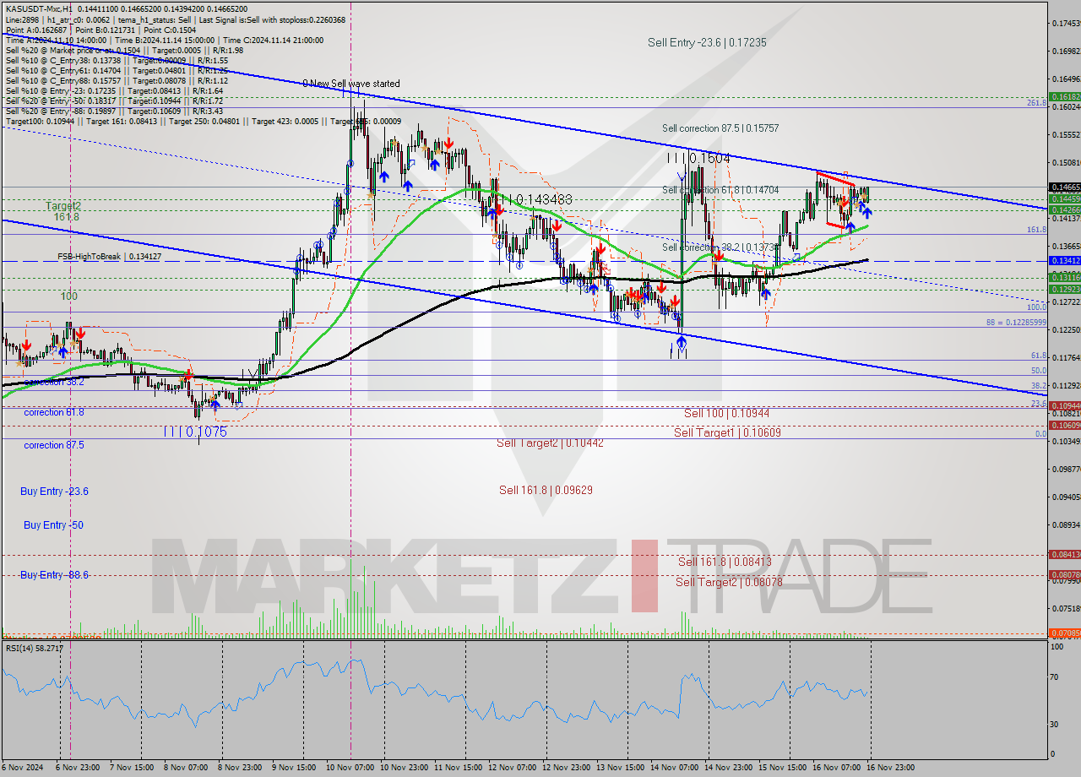The height and width of the screenshot is (777, 1081).
Task: Click the red 0.10944 price tag
Action: pos(1064,405)
